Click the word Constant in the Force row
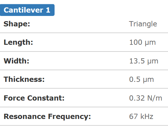The width and height of the screenshot is (168, 130). [x=46, y=98]
